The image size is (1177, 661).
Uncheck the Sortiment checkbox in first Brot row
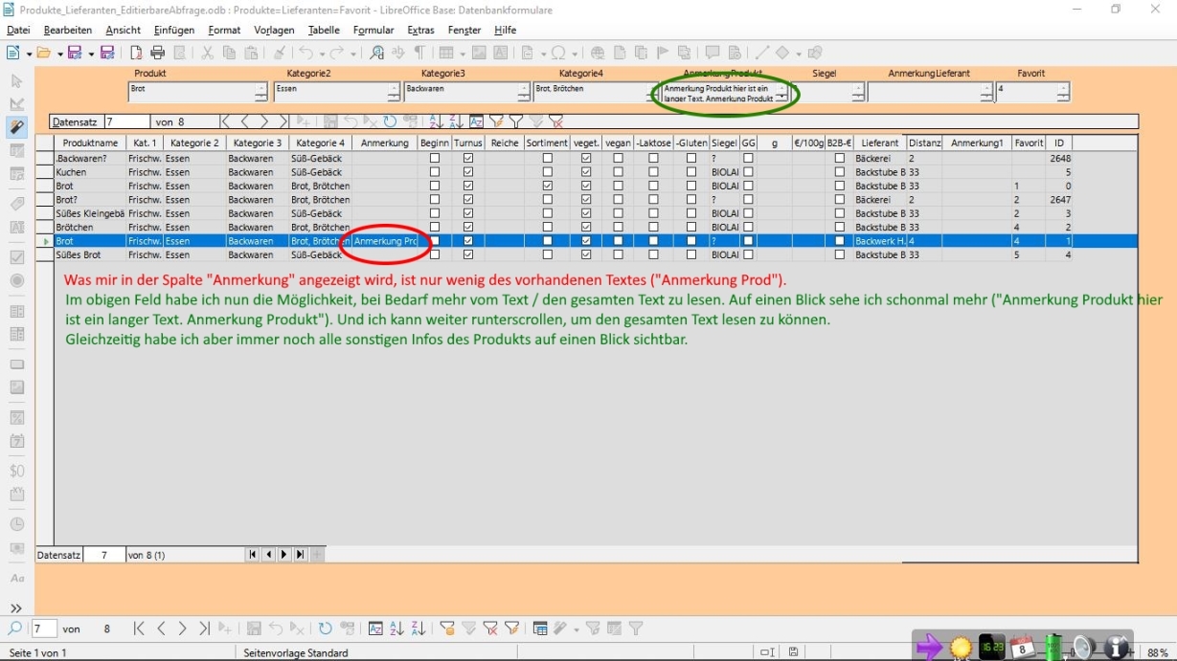click(x=548, y=186)
